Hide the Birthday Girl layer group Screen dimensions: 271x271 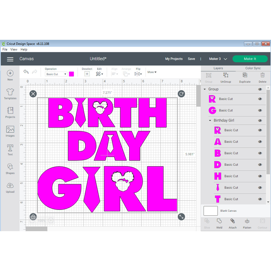[260, 120]
